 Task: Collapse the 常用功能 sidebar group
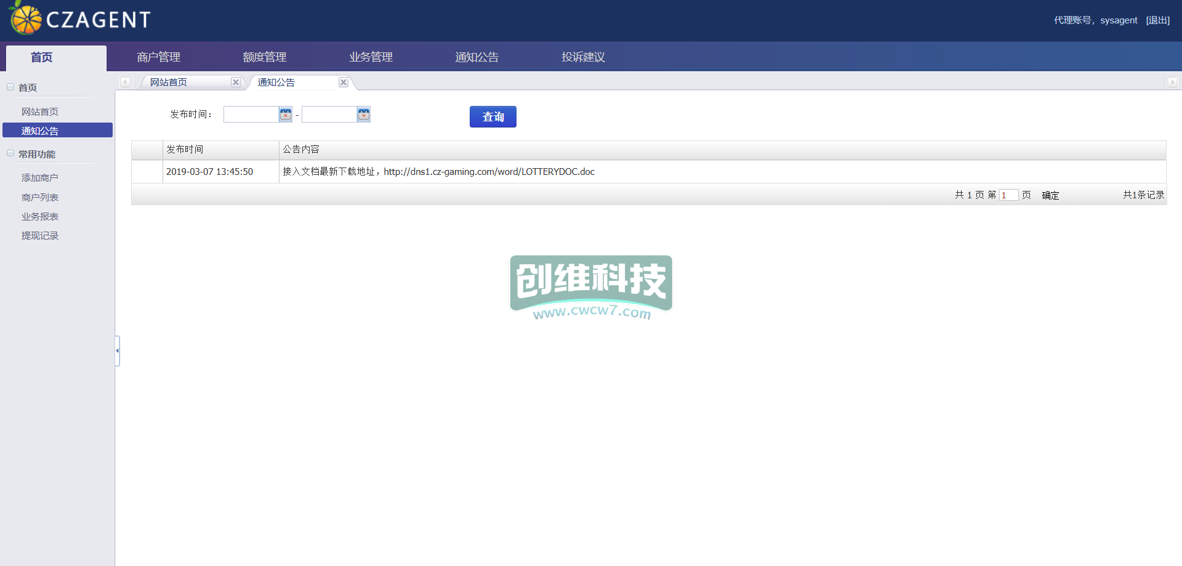[10, 153]
